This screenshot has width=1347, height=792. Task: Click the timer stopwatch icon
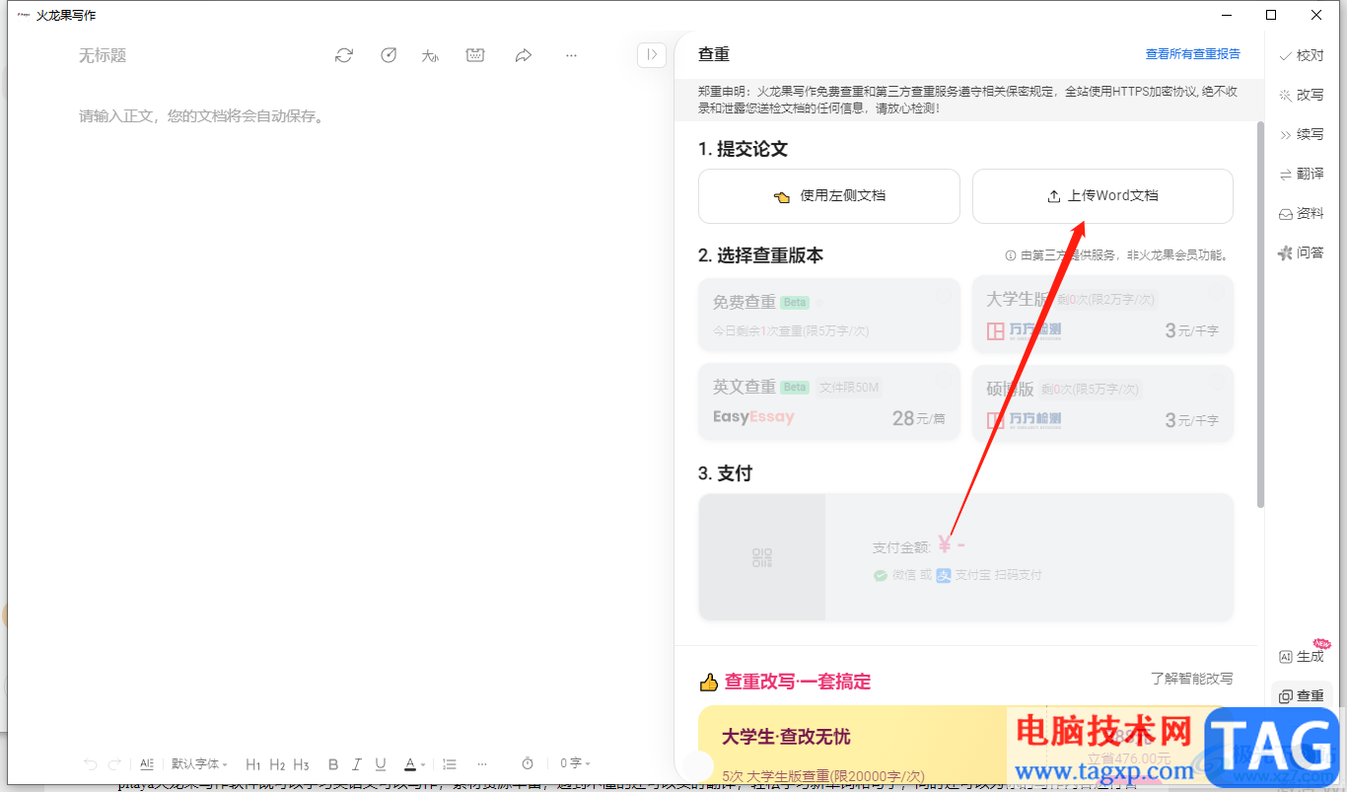[528, 764]
